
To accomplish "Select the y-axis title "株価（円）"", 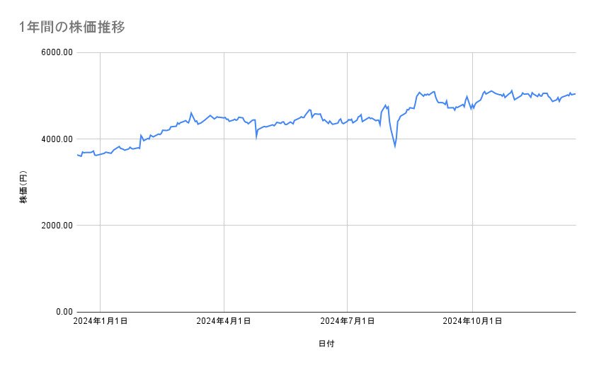I will (x=23, y=187).
